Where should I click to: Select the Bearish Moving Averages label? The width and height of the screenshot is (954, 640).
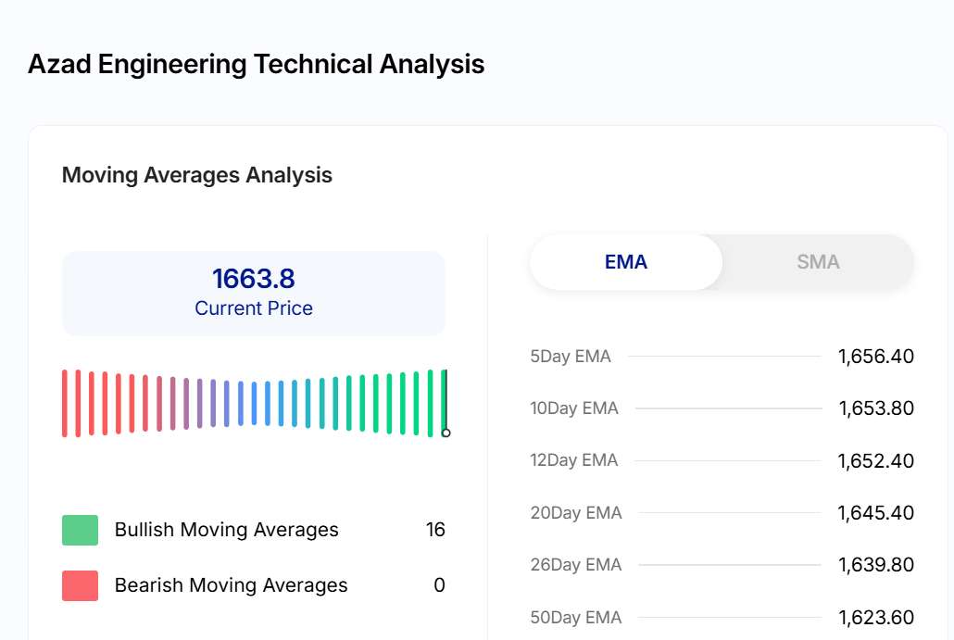pos(231,585)
